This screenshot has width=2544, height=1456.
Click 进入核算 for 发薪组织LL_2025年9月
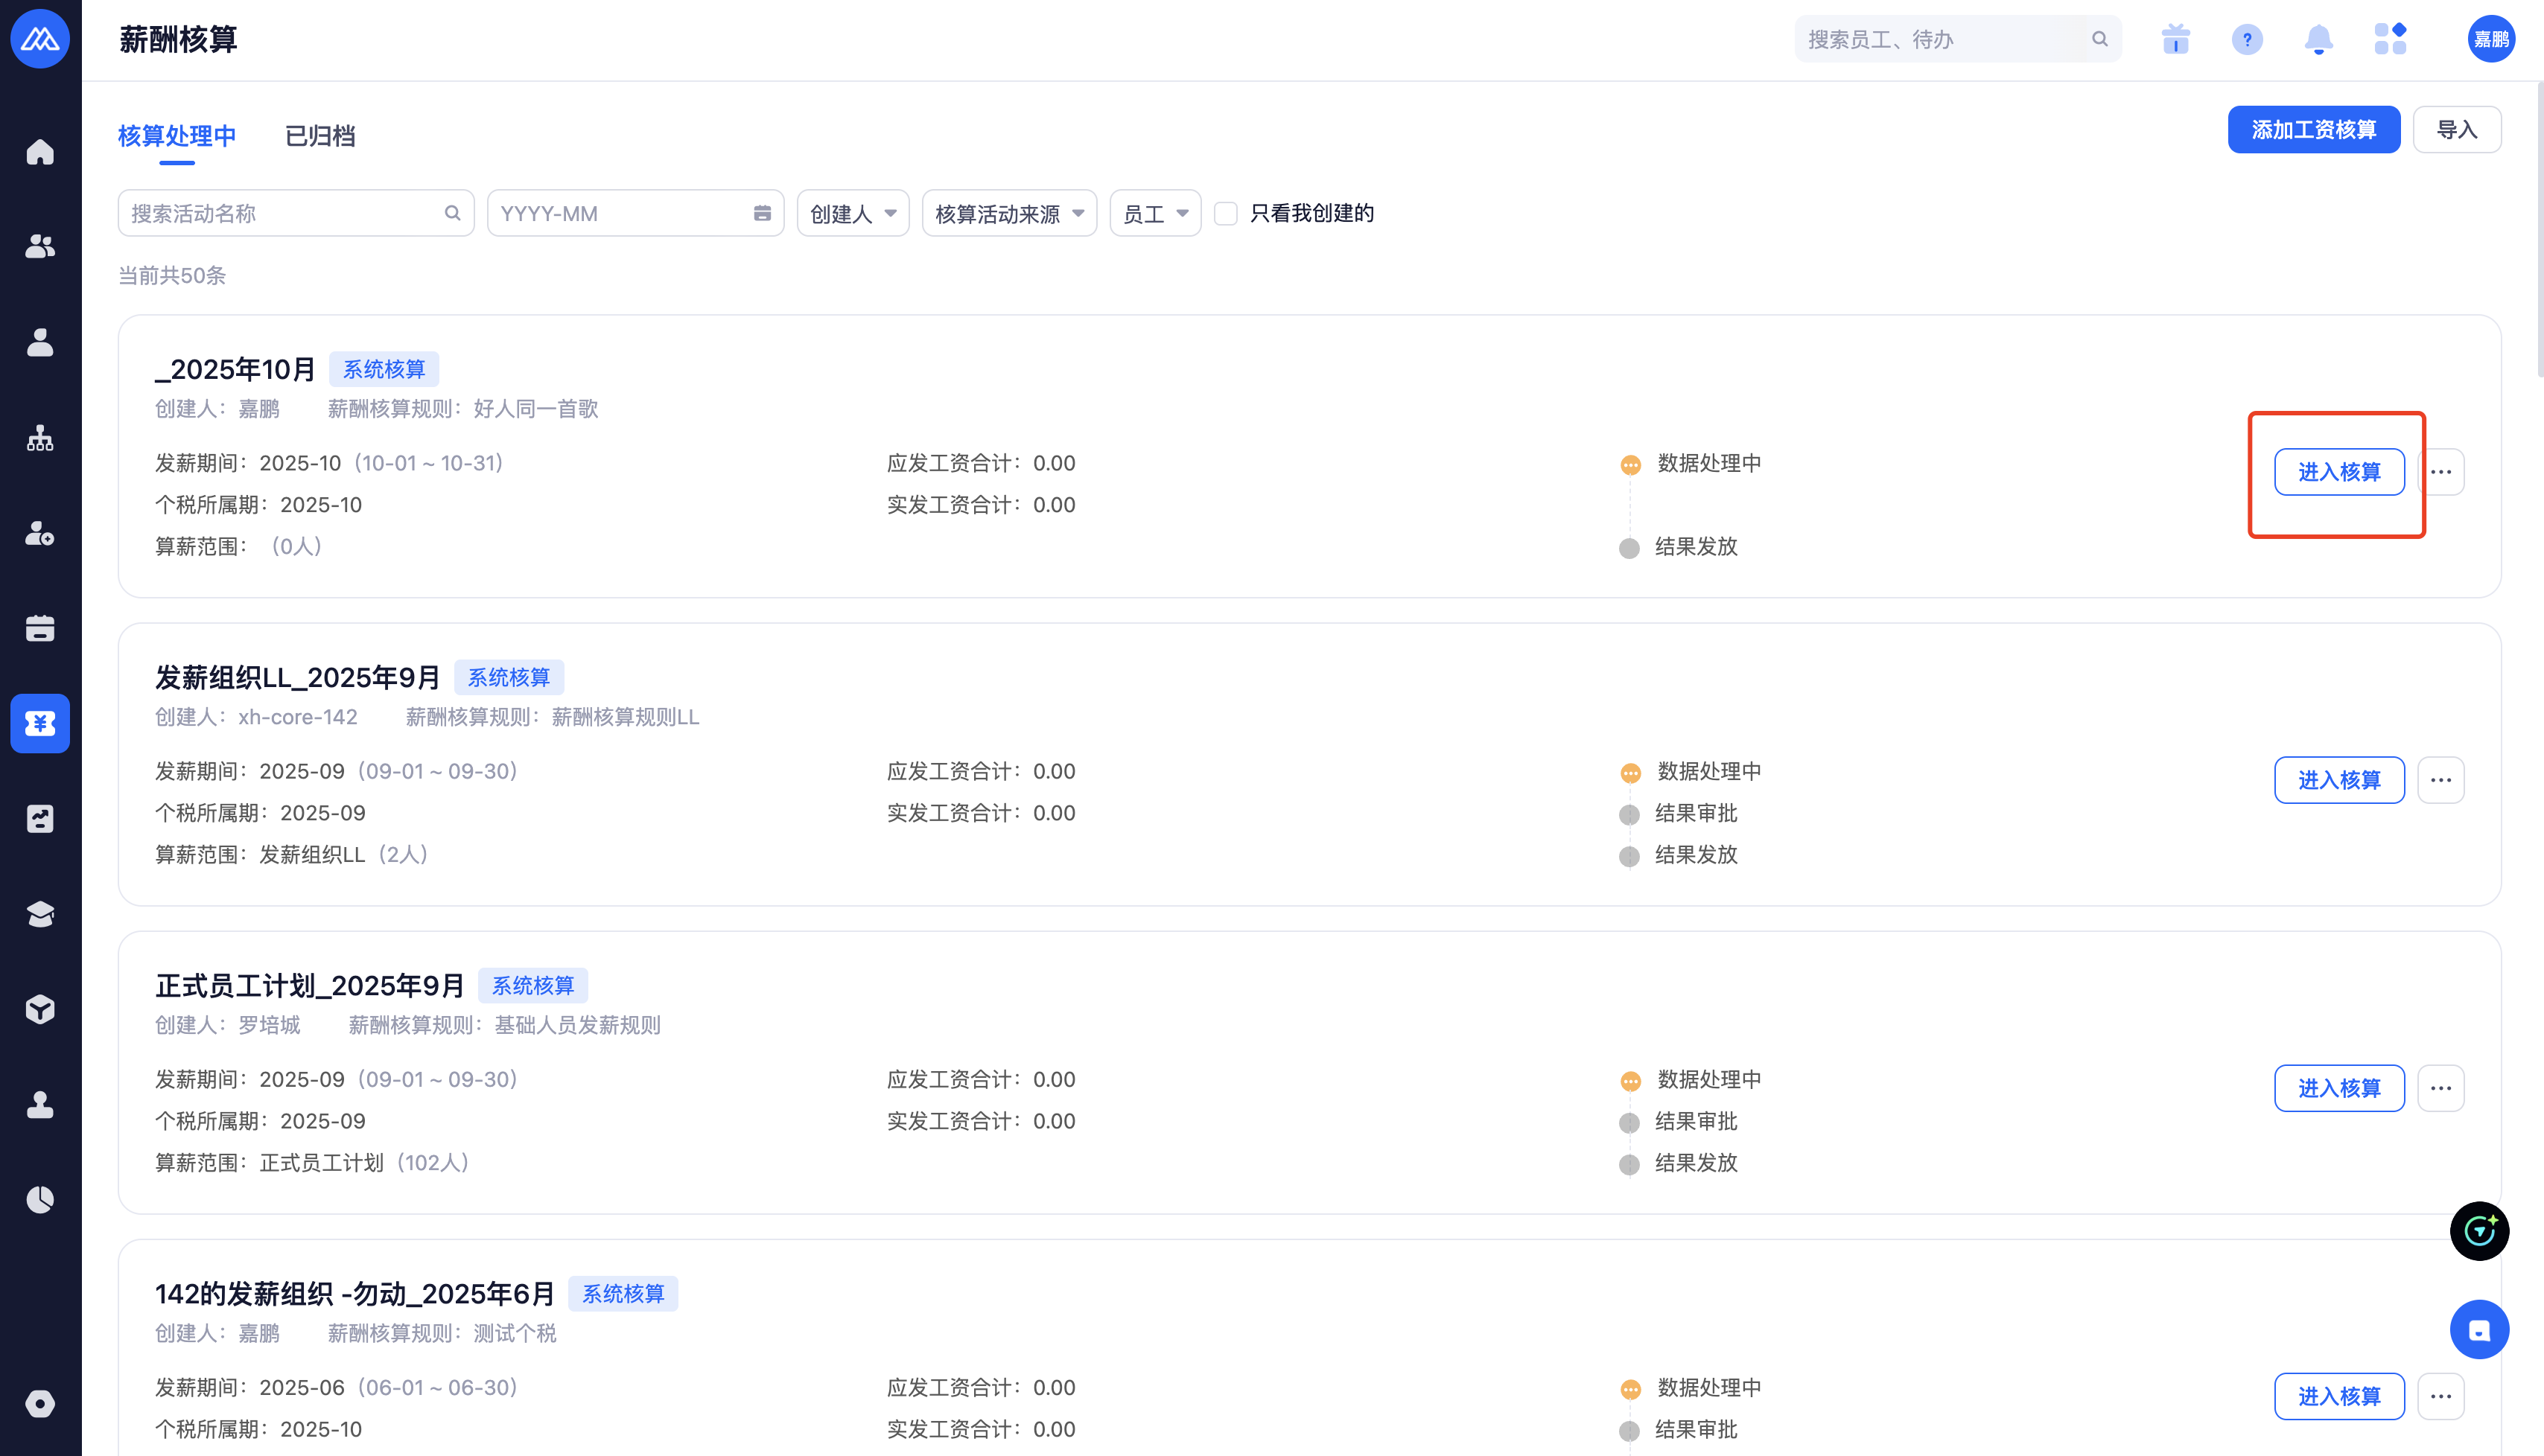tap(2338, 780)
